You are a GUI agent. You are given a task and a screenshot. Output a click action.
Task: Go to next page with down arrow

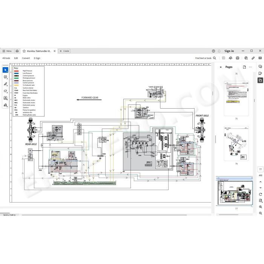click(261, 188)
